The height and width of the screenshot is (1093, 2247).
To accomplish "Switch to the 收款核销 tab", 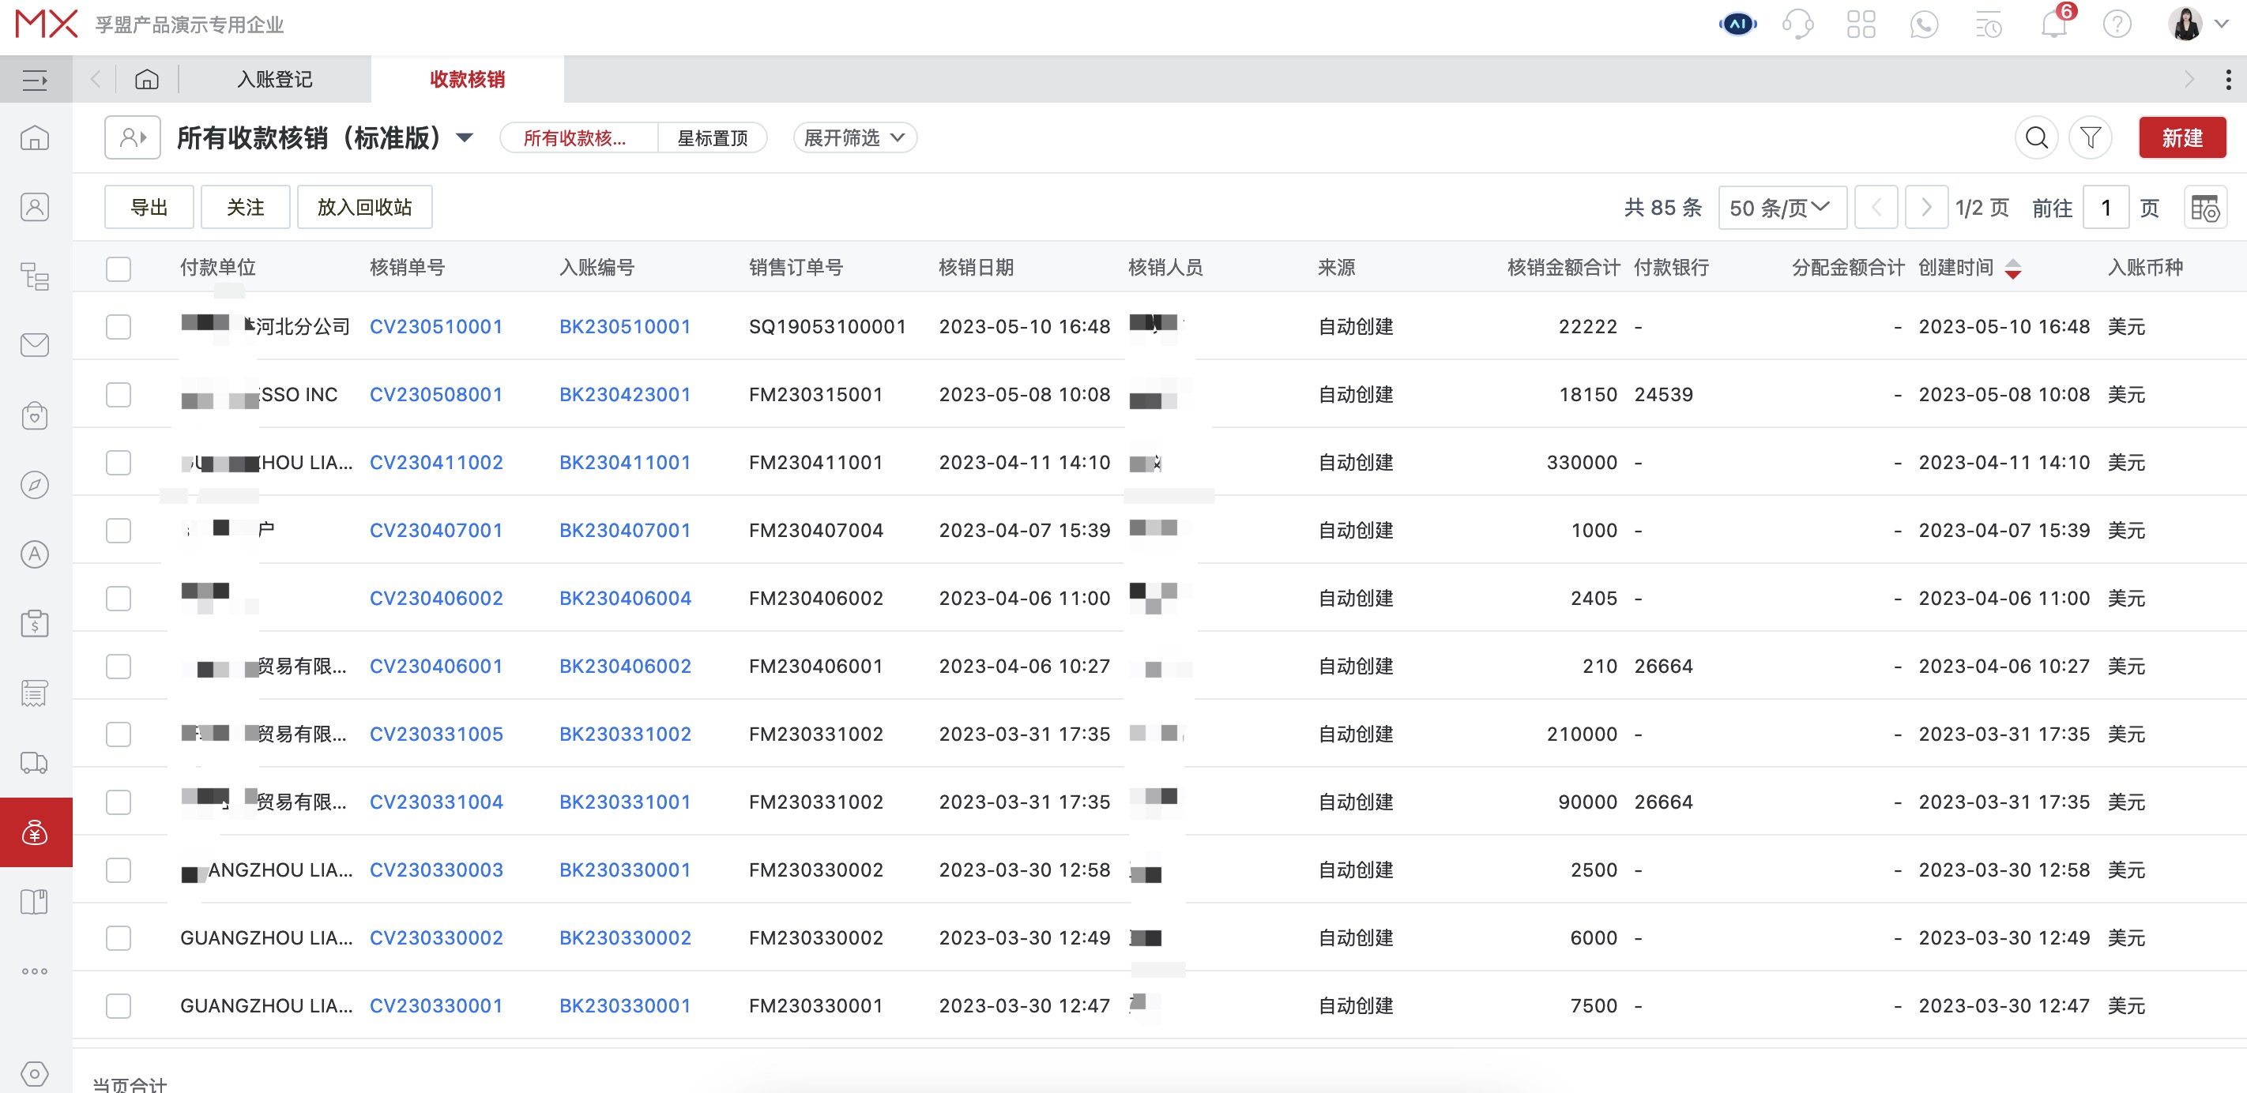I will click(x=465, y=78).
